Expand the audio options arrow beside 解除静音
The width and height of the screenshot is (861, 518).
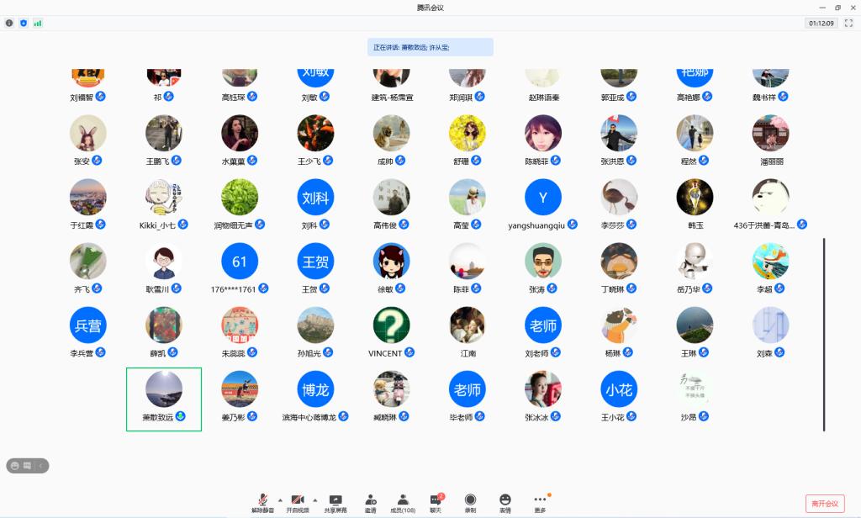pyautogui.click(x=281, y=499)
